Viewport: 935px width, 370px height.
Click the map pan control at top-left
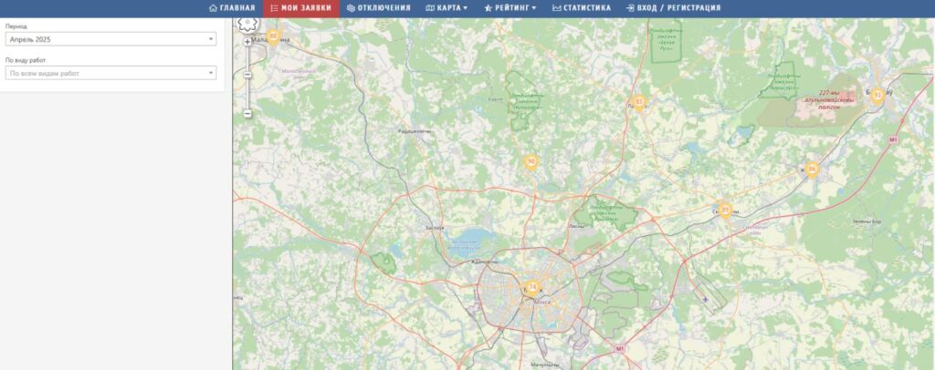247,24
